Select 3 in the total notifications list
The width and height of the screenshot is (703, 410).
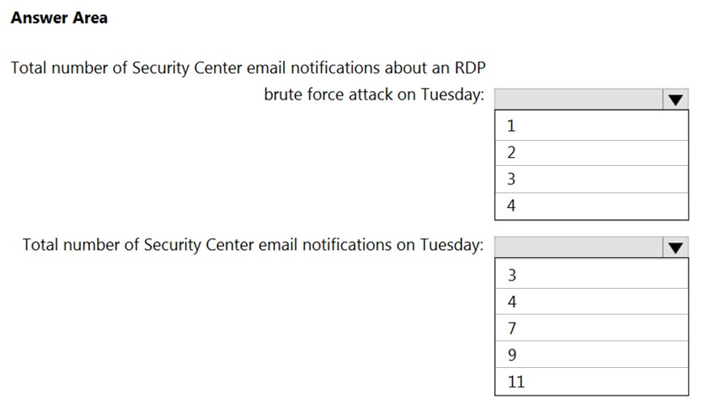pos(591,275)
